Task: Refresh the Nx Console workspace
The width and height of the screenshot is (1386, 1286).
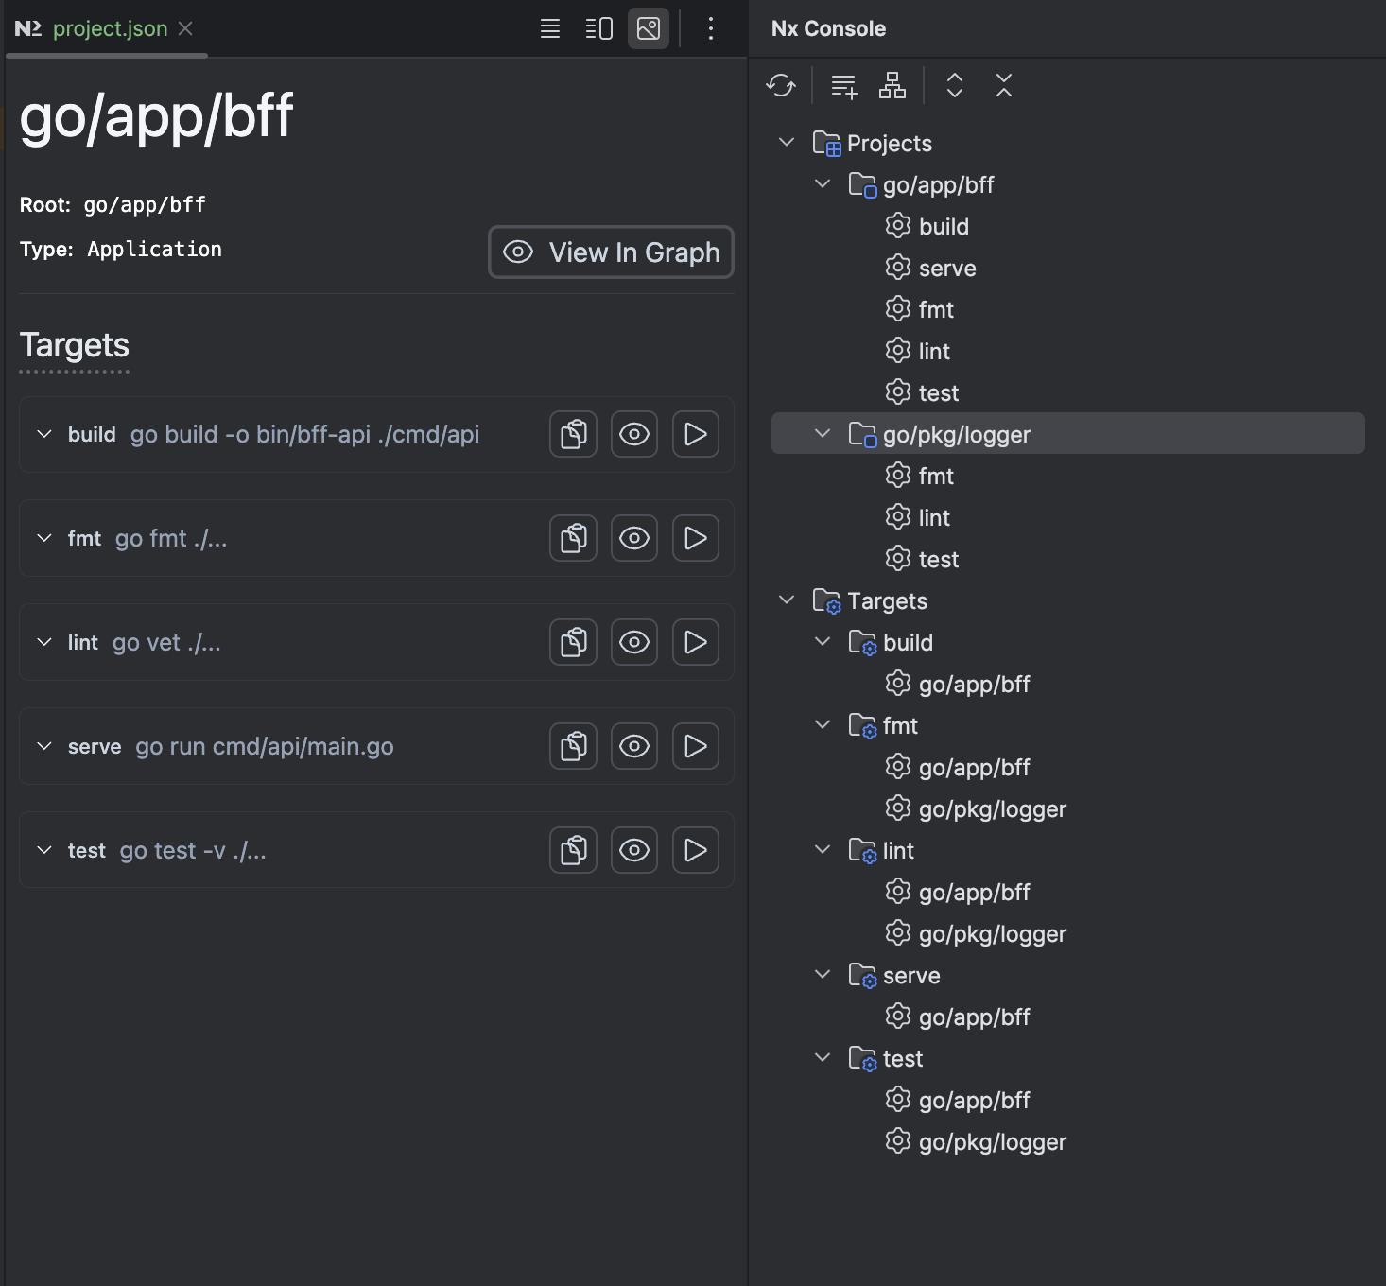Action: click(x=781, y=86)
